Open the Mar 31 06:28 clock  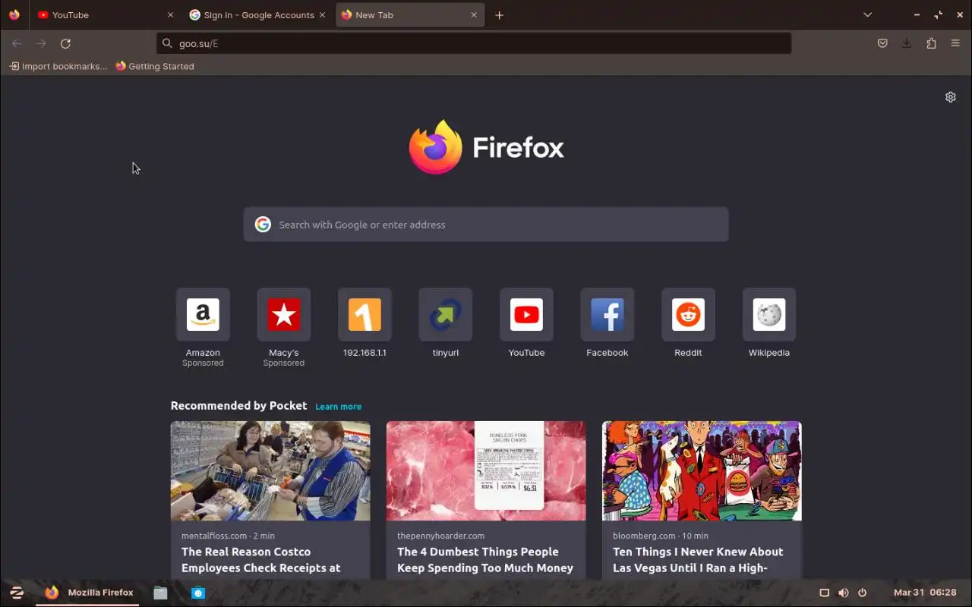point(925,593)
